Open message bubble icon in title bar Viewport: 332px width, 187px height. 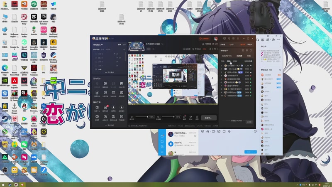pos(225,39)
